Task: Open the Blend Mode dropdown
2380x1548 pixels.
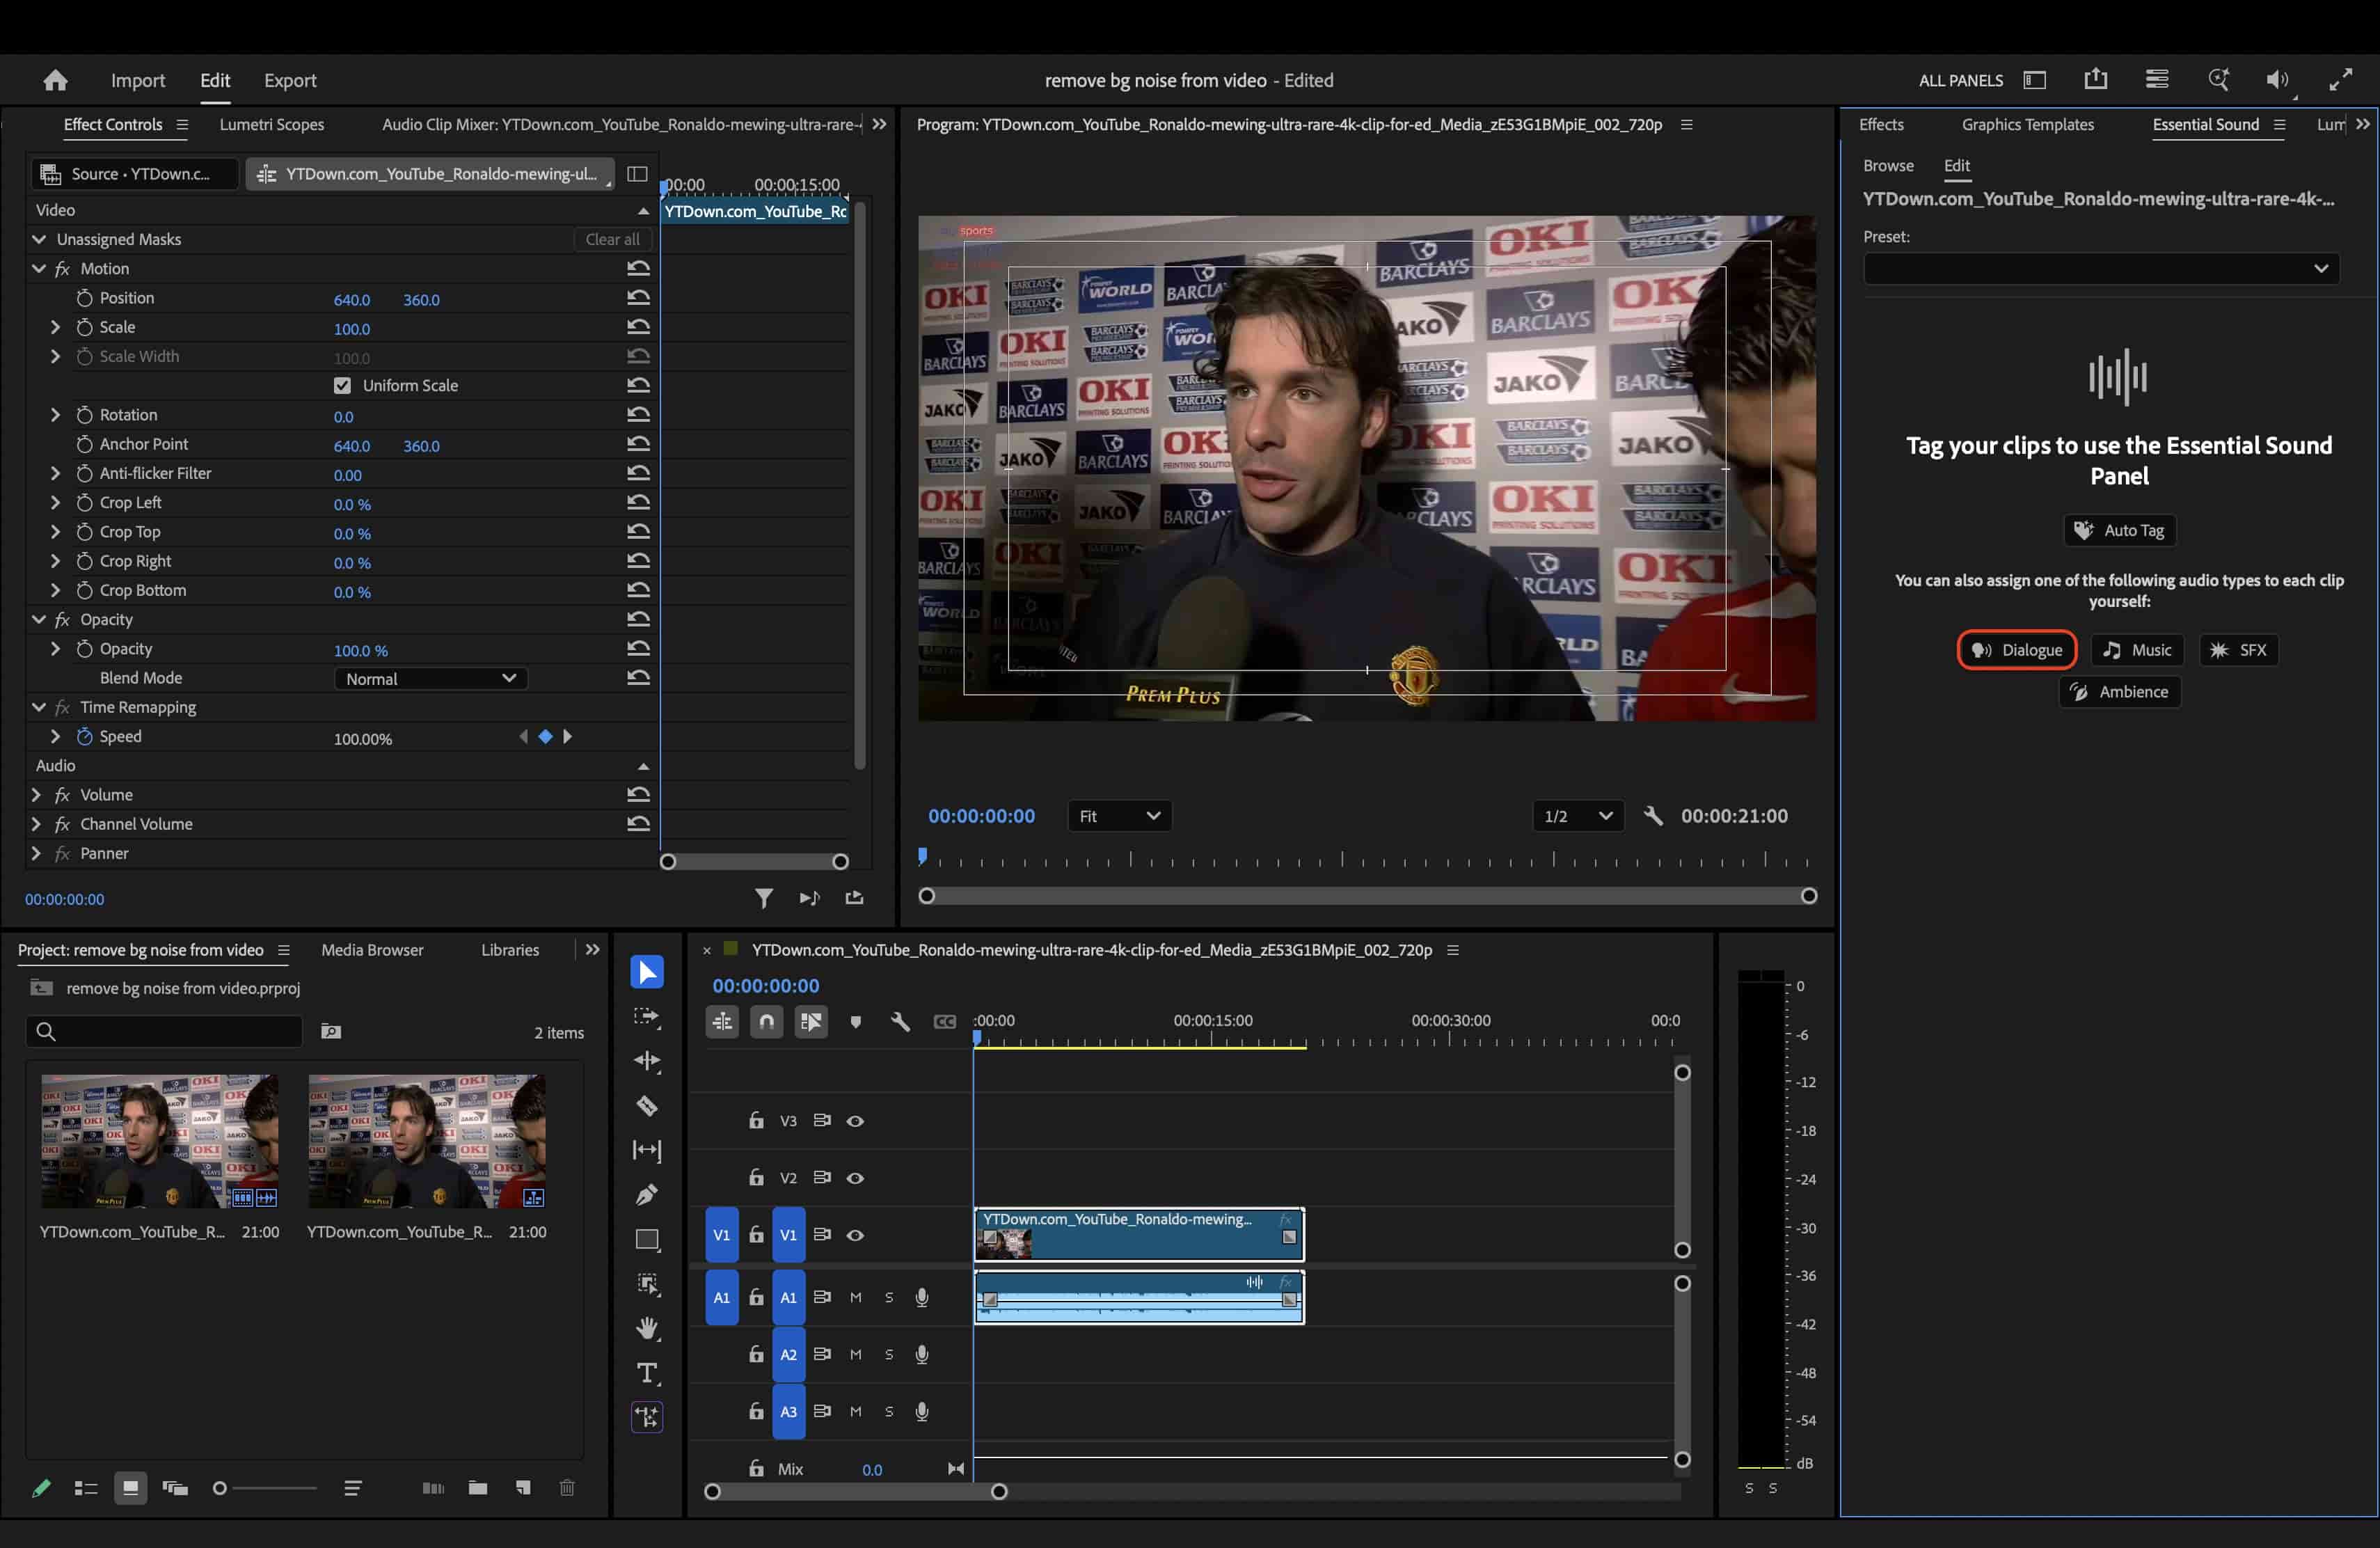Action: click(x=430, y=678)
